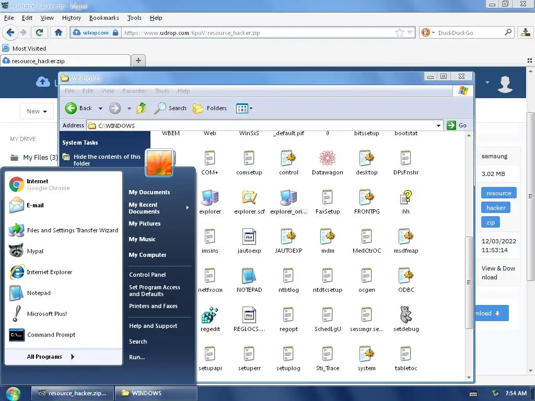Toggle the Folders pane button

pyautogui.click(x=210, y=108)
